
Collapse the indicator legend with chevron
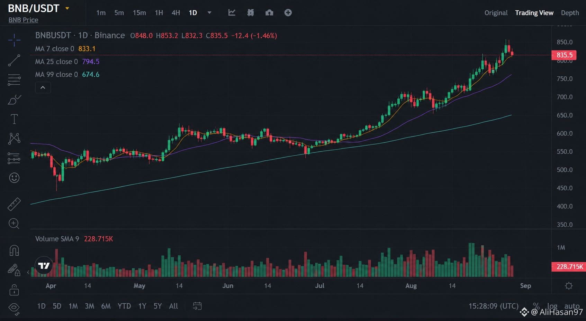click(43, 87)
